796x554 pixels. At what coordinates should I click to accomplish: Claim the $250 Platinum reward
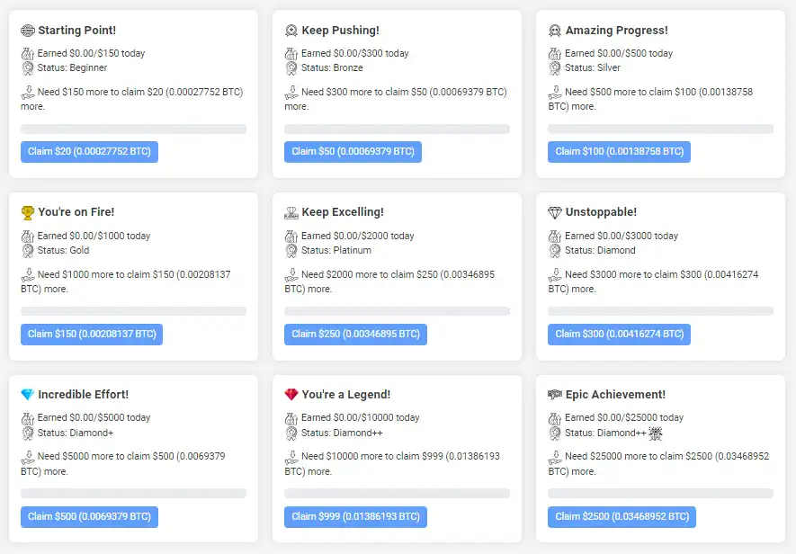pyautogui.click(x=355, y=335)
